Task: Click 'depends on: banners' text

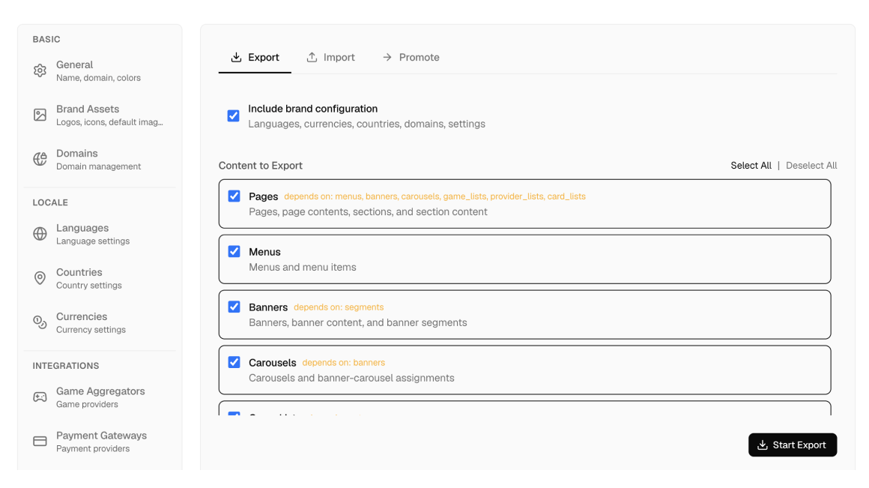Action: (344, 363)
